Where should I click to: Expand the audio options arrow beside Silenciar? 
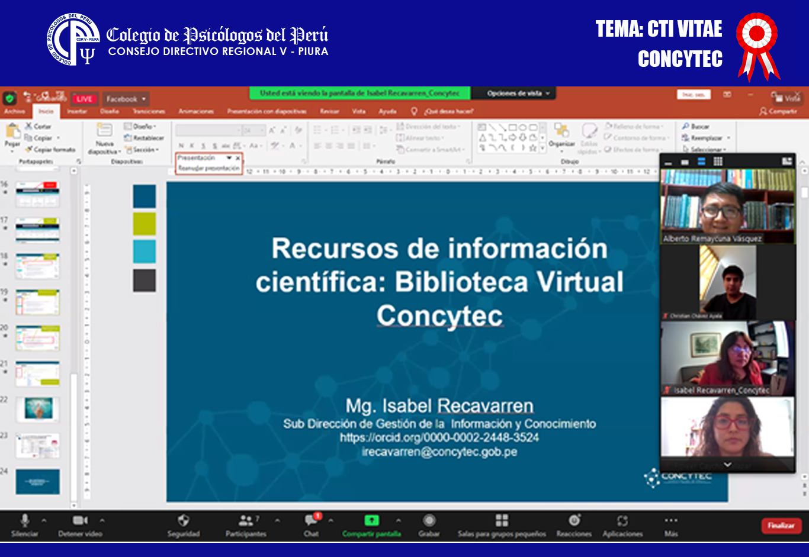(44, 520)
